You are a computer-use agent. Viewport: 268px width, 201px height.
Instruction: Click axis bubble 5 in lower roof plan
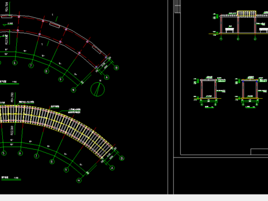pyautogui.click(x=4, y=154)
